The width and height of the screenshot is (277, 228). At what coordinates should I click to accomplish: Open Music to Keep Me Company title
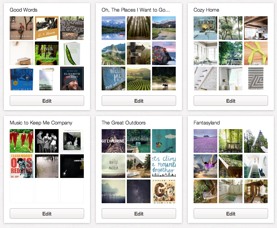41,123
